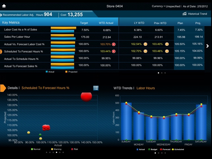Expand the orange Details arrow tab
The image size is (212, 159).
(3, 88)
